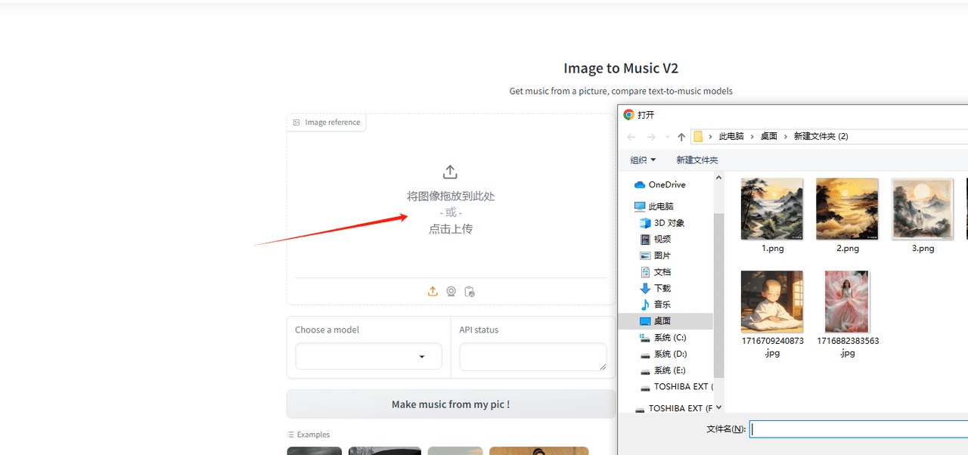Click the Image to Music V2 heading
Screen dimensions: 968x455
click(x=621, y=68)
